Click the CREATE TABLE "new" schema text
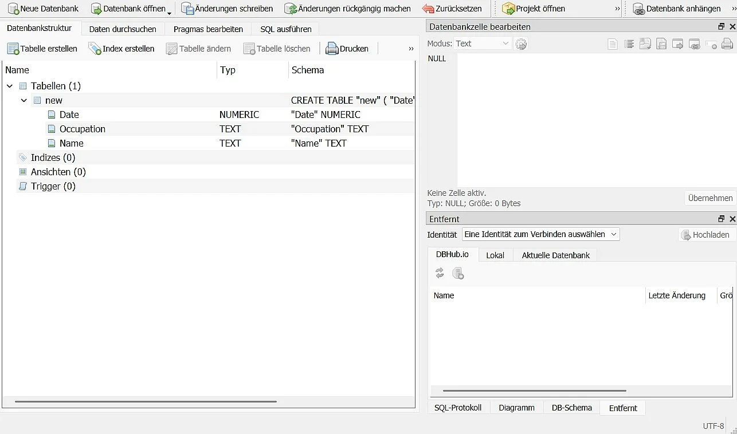The width and height of the screenshot is (737, 434). click(x=352, y=100)
